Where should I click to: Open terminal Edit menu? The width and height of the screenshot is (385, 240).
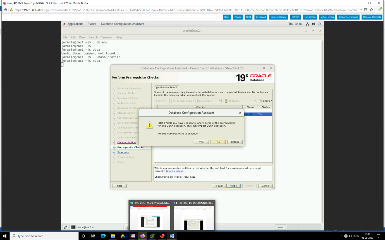pos(73,37)
